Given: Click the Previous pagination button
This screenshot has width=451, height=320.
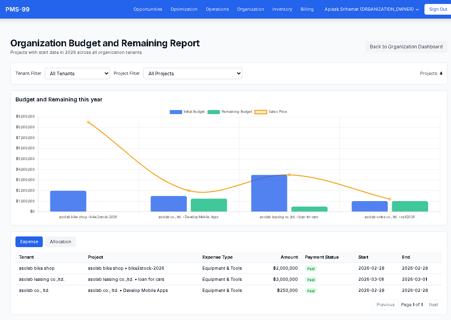Looking at the screenshot, I should [x=385, y=305].
